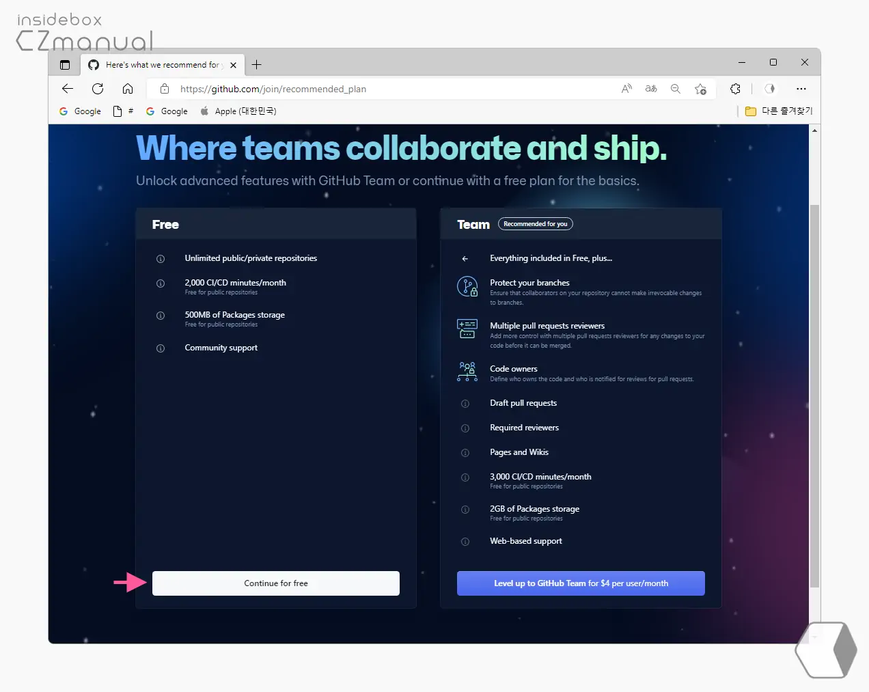Click info icon beside 2GB of Packages storage

(465, 510)
